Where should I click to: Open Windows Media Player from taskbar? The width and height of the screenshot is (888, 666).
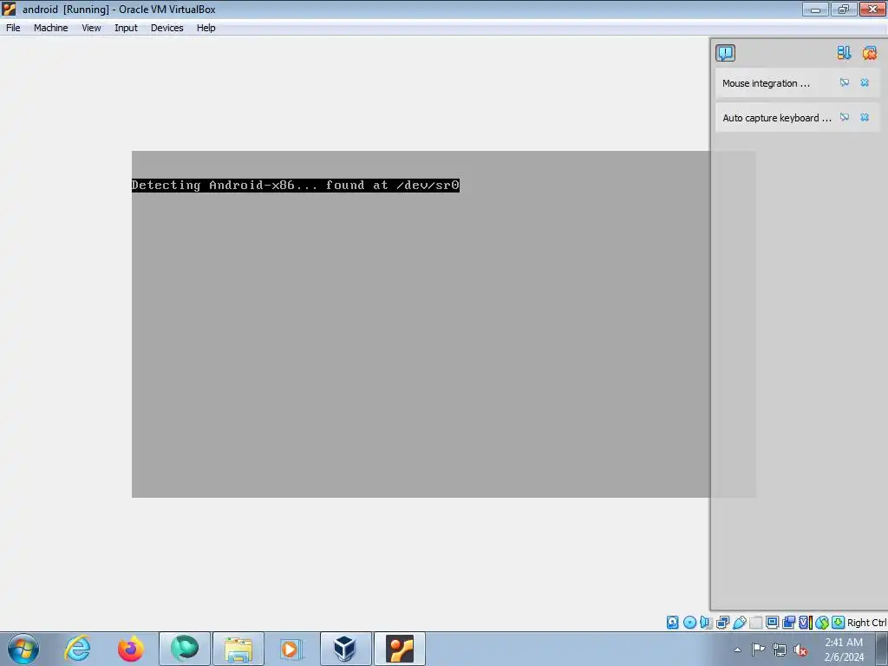coord(291,649)
